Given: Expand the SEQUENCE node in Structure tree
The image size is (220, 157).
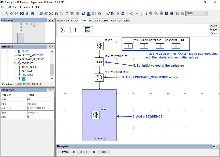Looking at the screenshot, I should coord(15,63).
